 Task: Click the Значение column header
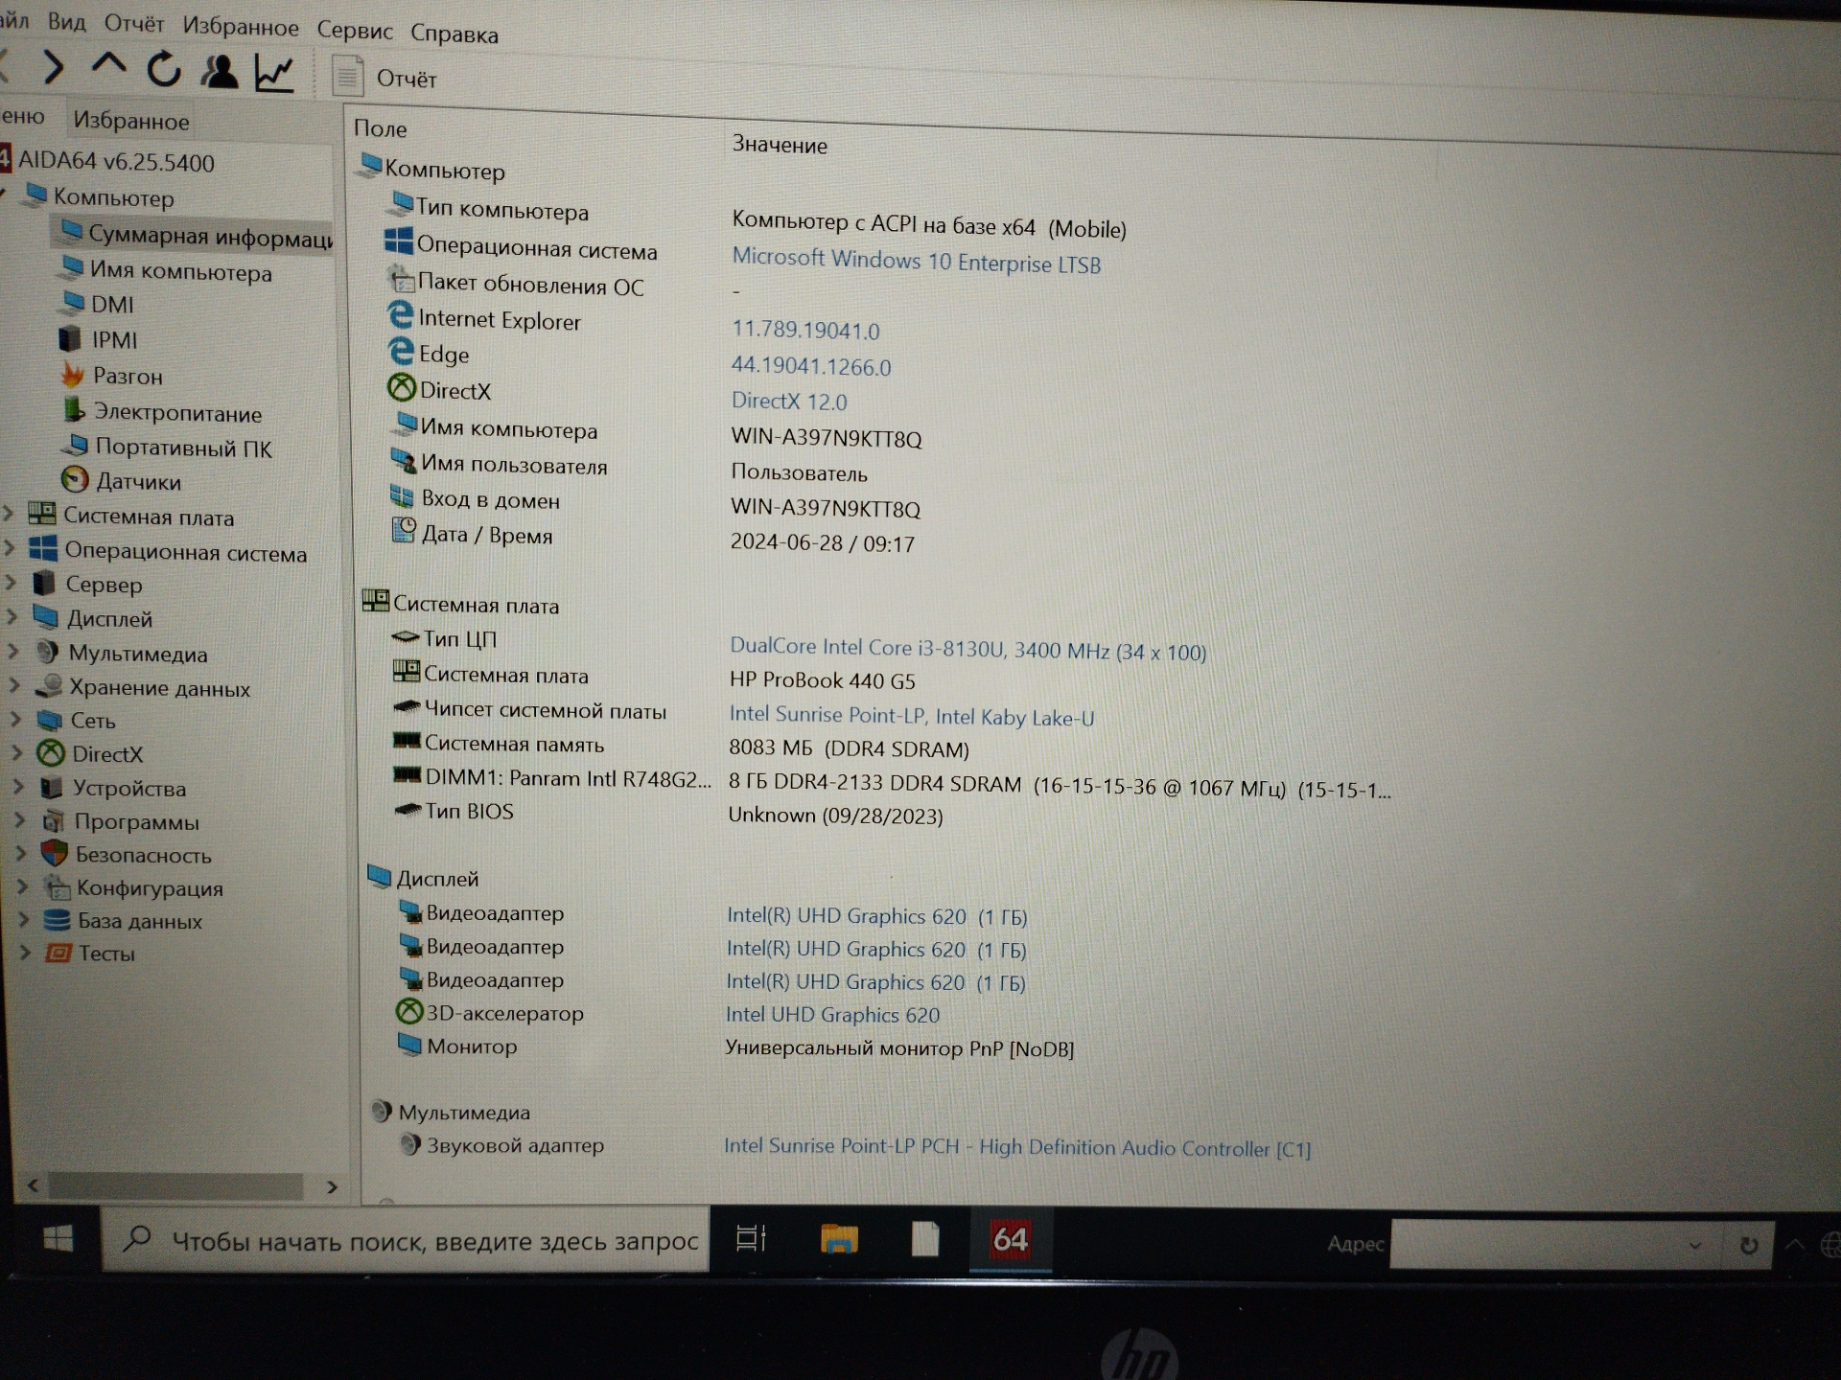coord(780,145)
